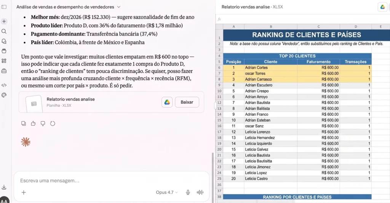Open the code brackets icon in sidebar
This screenshot has height=203, width=390.
pyautogui.click(x=4, y=85)
